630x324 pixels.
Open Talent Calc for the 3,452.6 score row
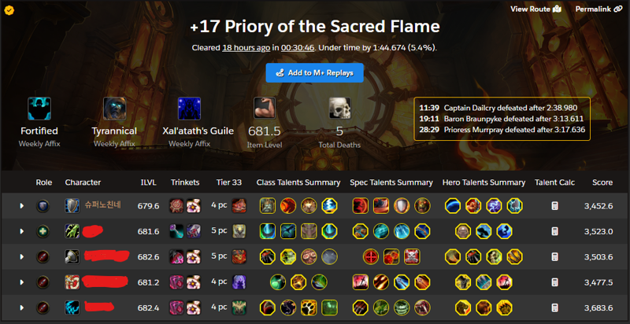(x=554, y=206)
